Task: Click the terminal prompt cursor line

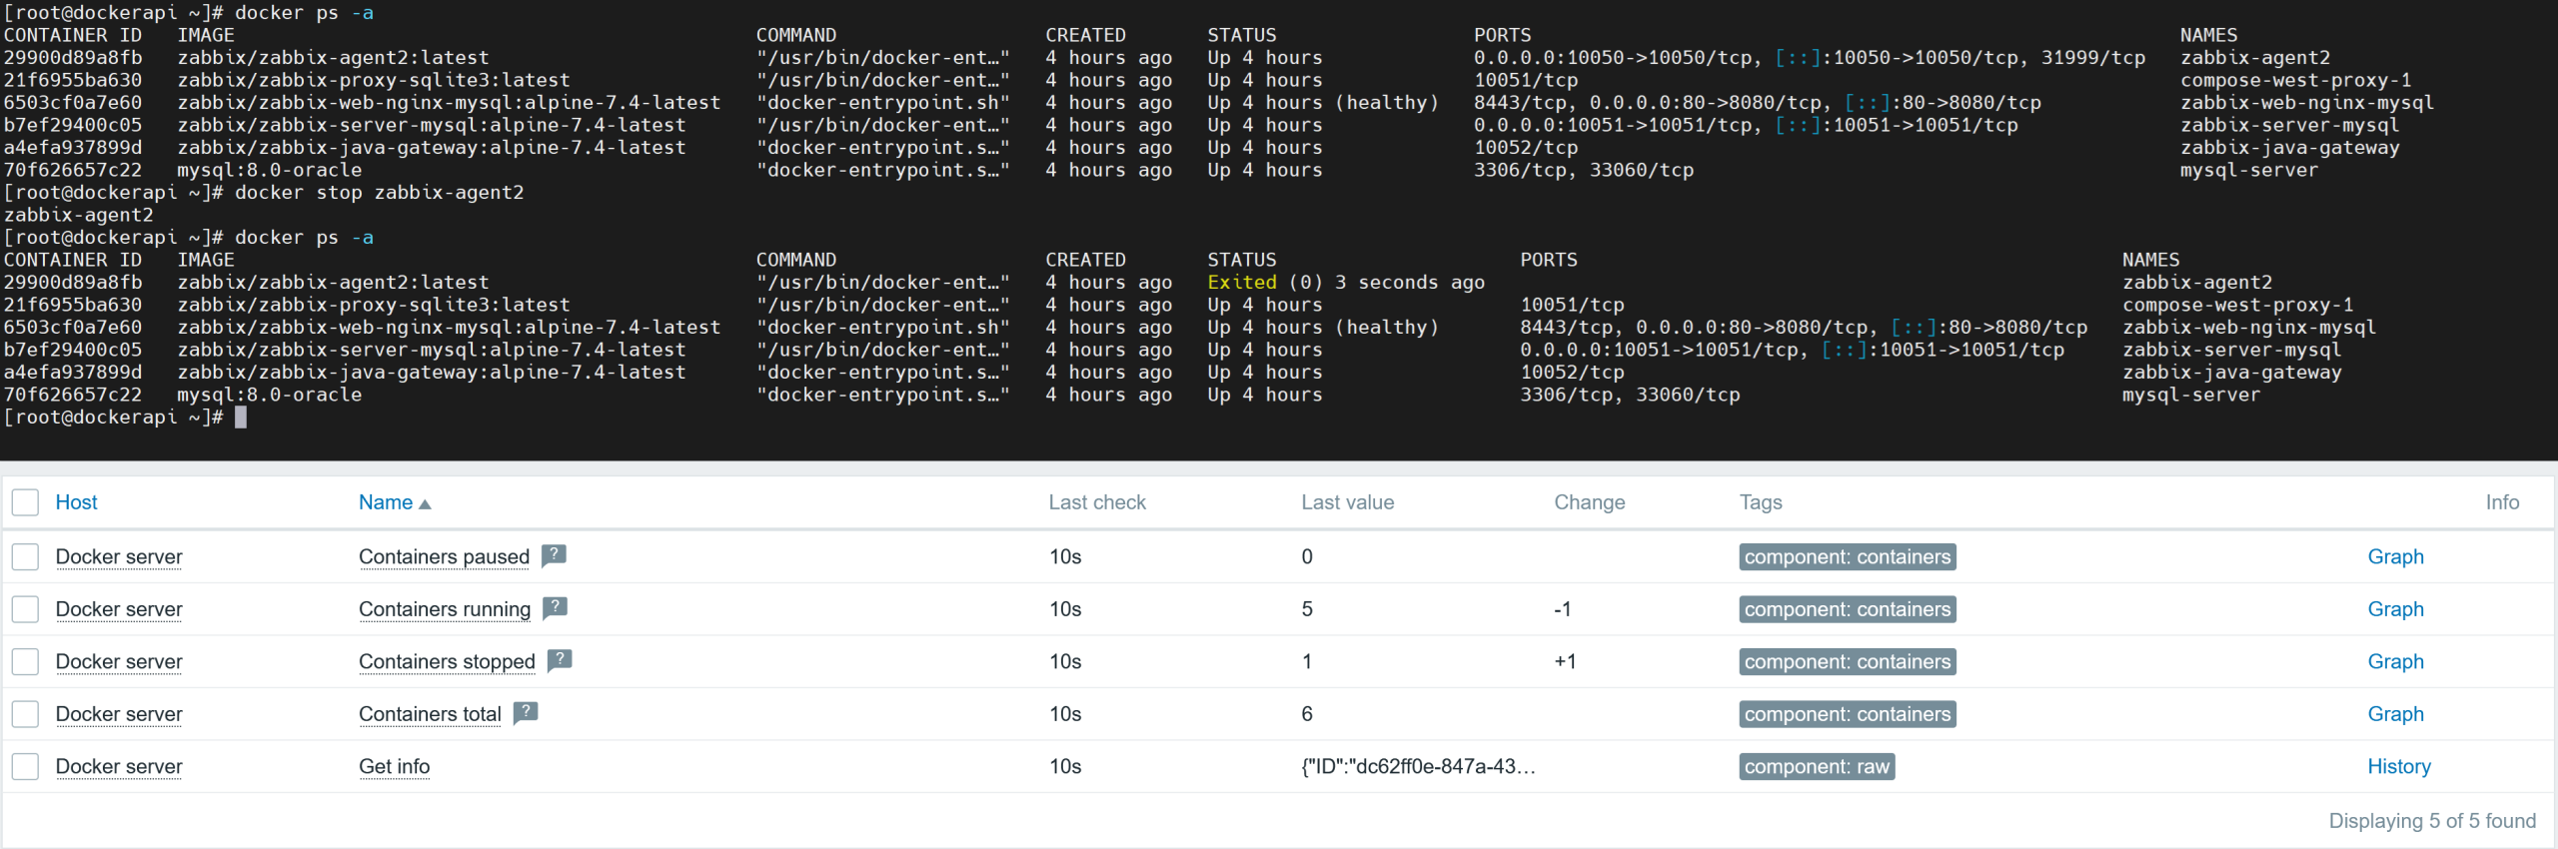Action: pos(241,418)
